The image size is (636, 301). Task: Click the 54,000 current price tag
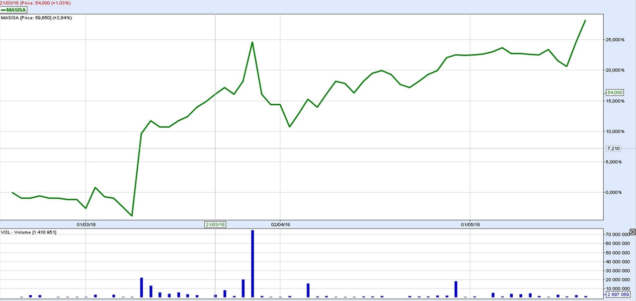pos(615,92)
